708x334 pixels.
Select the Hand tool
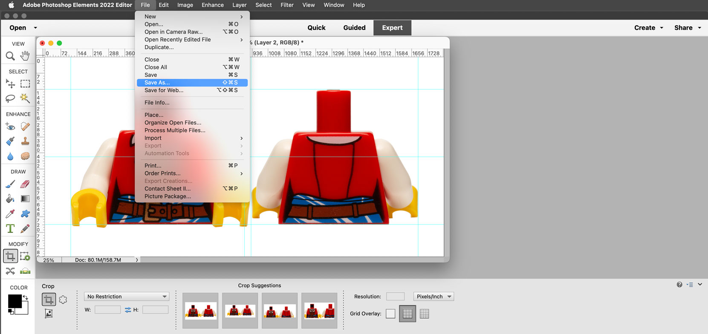(25, 56)
